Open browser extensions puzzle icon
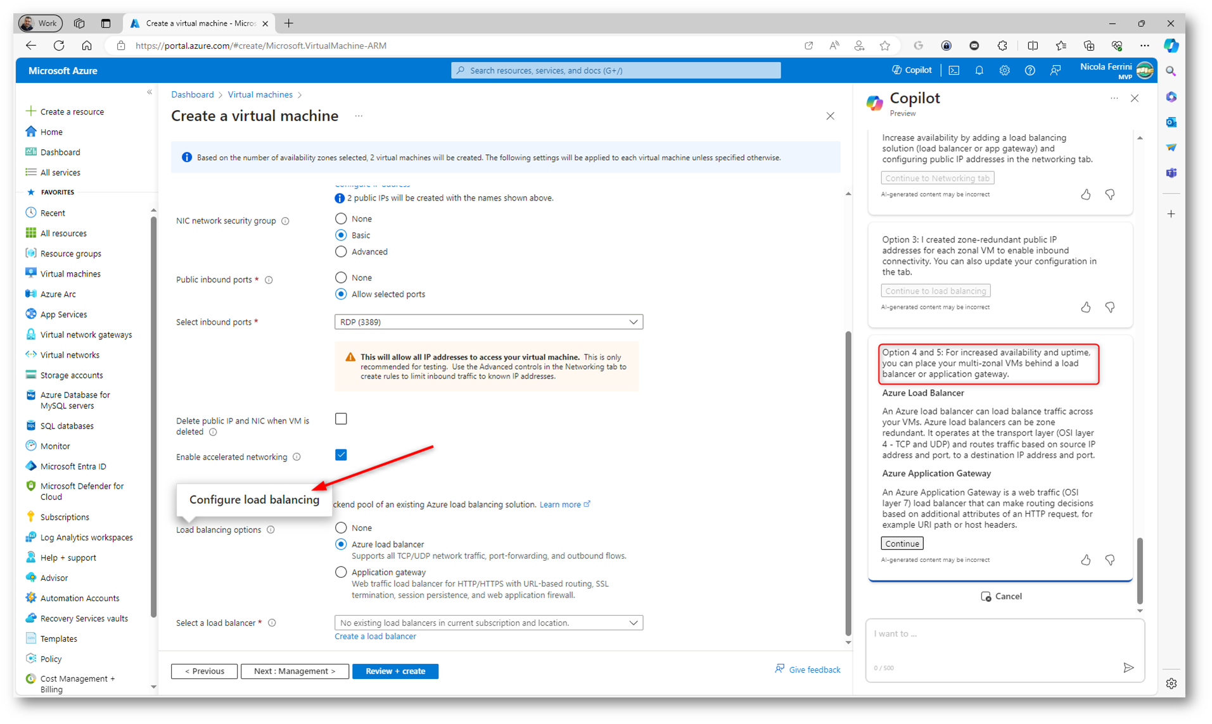The image size is (1212, 724). click(x=1002, y=46)
